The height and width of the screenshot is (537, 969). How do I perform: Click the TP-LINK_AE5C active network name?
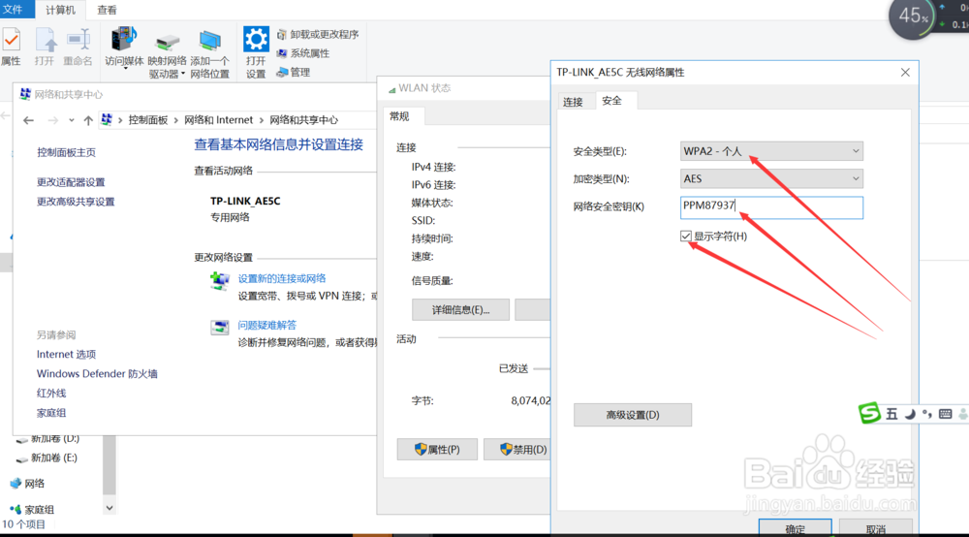click(245, 201)
